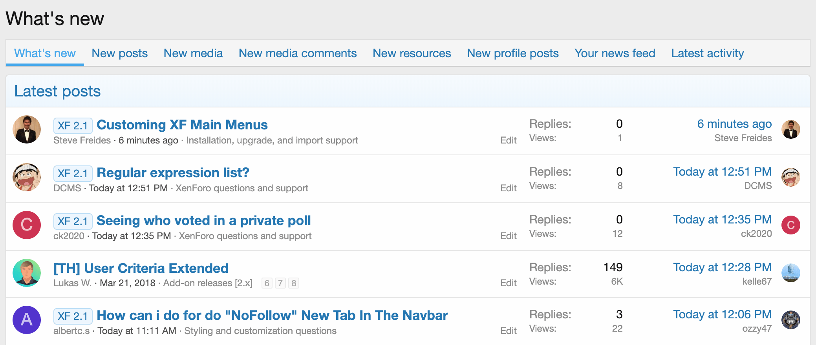Click small ck2020 last-poster avatar on right
Viewport: 816px width, 345px height.
[790, 225]
